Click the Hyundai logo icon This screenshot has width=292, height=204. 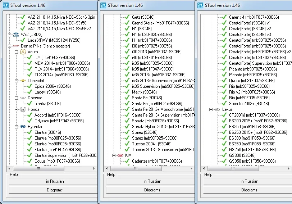click(x=23, y=127)
